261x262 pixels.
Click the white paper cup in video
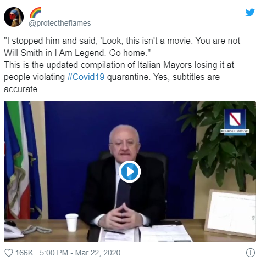[x=72, y=223]
